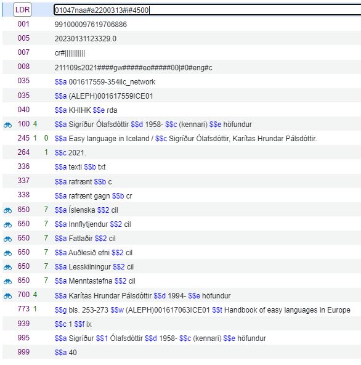Select the 005 field value 20230131123329.0

click(x=86, y=39)
